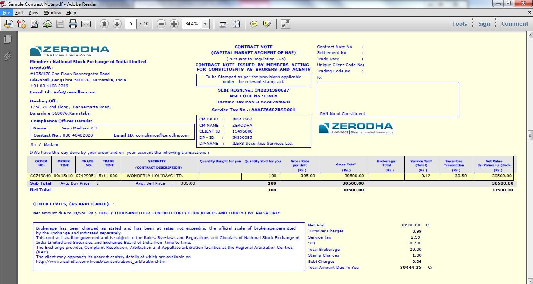The height and width of the screenshot is (284, 533).
Task: Open the Edit menu
Action: tap(19, 13)
